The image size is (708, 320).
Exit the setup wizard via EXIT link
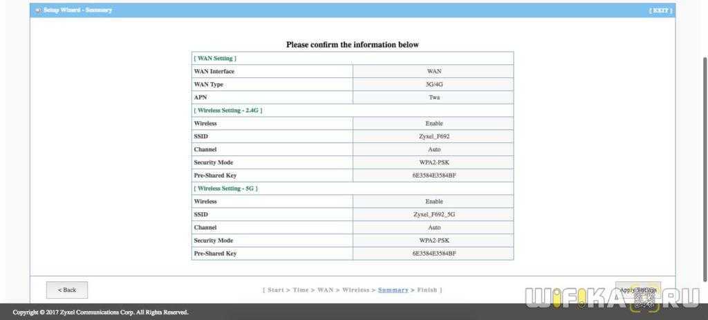[x=660, y=10]
